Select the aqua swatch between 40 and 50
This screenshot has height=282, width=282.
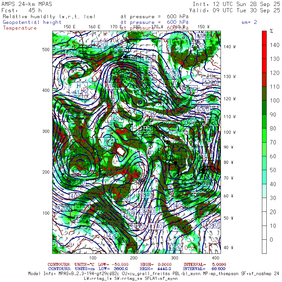(264, 177)
